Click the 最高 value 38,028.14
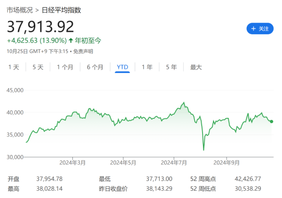The width and height of the screenshot is (282, 198). (49, 189)
